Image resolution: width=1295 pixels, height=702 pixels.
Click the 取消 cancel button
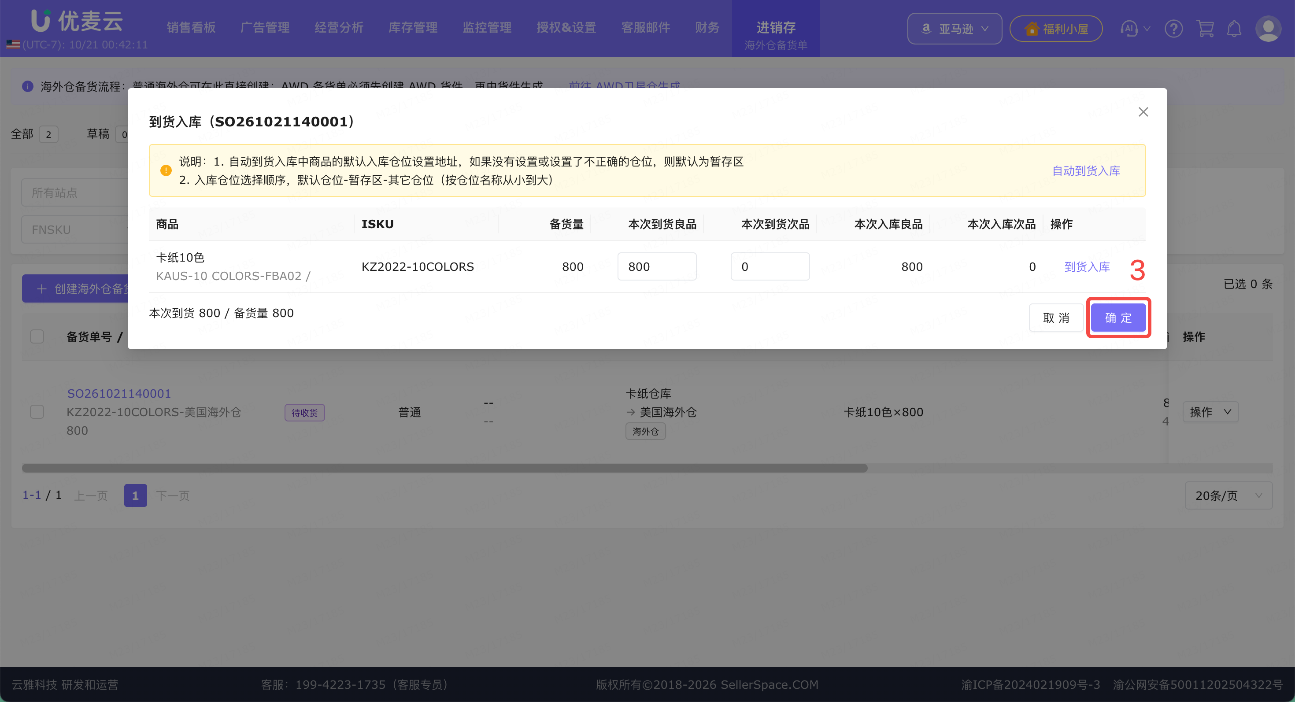1056,318
